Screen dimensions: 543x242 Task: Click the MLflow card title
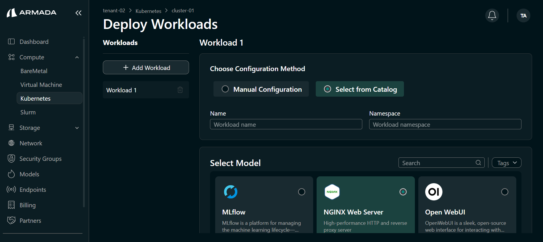(234, 212)
